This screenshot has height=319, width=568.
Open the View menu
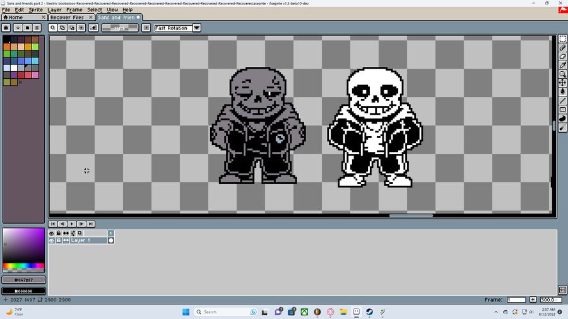pos(112,9)
